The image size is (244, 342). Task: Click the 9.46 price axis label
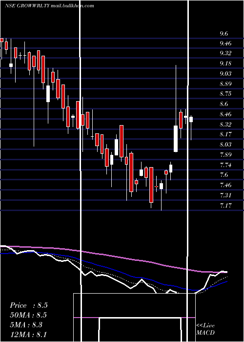click(x=225, y=43)
